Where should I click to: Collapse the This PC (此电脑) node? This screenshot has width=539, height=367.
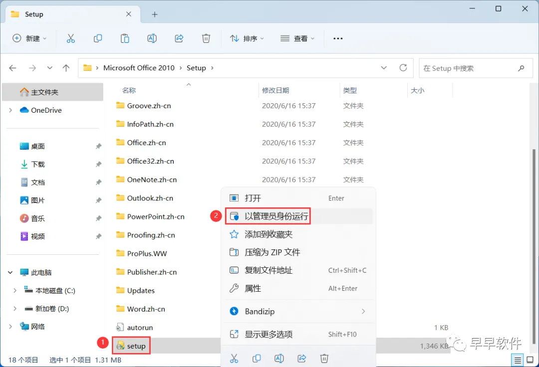click(10, 273)
